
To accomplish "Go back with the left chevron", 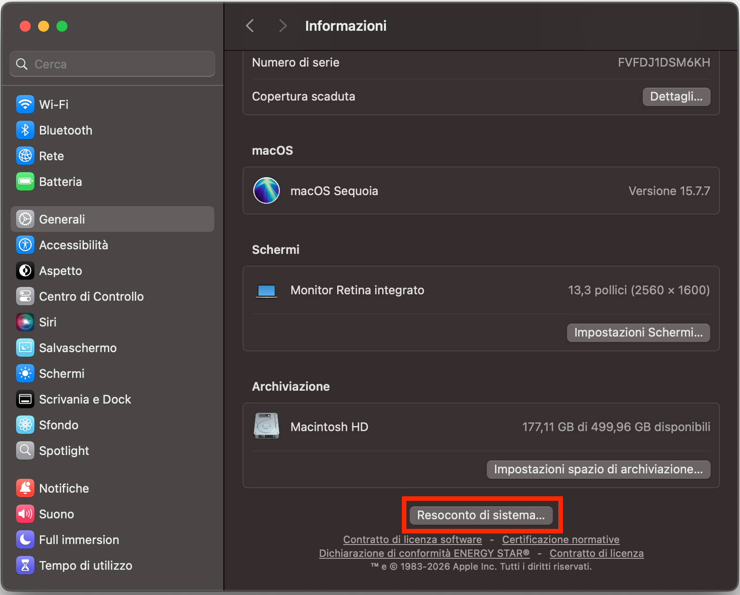I will tap(250, 26).
